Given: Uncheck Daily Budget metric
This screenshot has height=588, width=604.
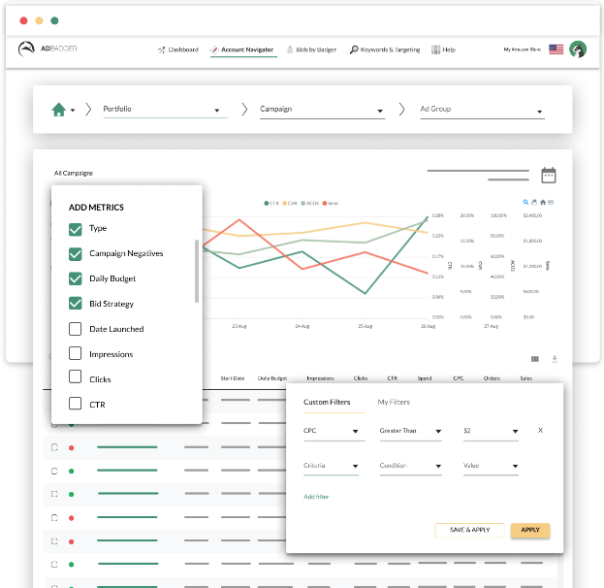Looking at the screenshot, I should pyautogui.click(x=75, y=278).
